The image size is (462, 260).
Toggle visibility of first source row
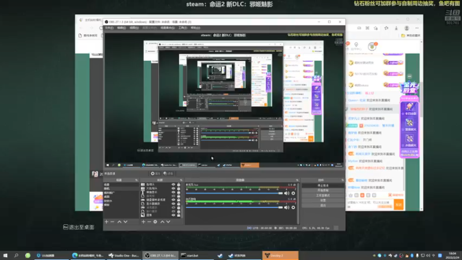(173, 184)
